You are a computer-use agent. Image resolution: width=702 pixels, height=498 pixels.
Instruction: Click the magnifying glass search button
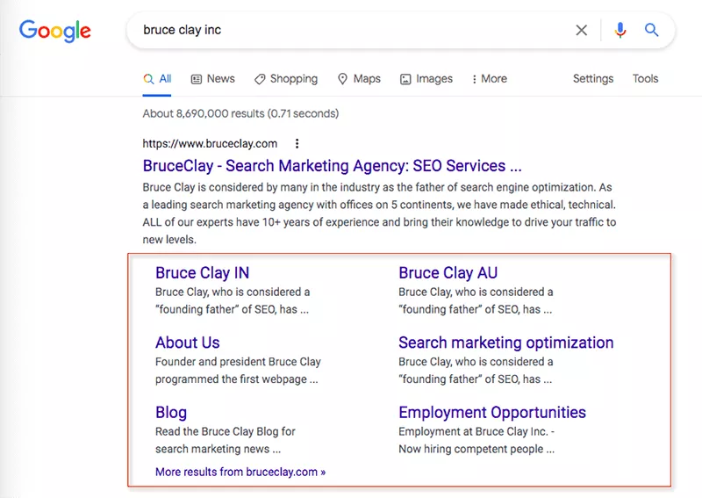[651, 31]
